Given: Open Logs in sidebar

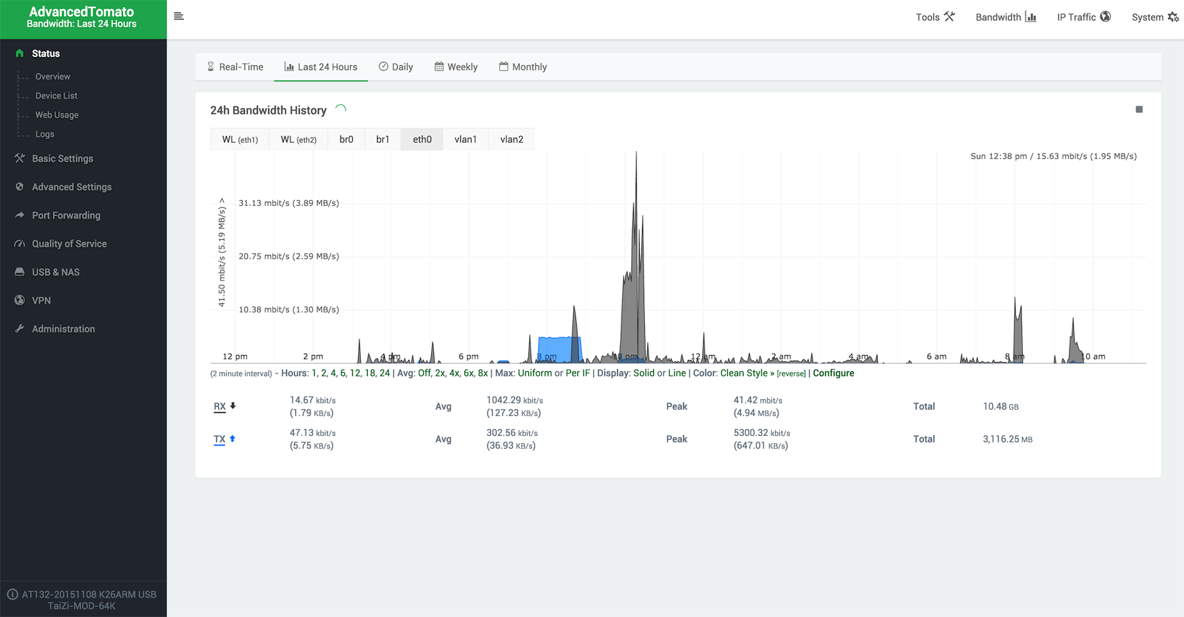Looking at the screenshot, I should pos(45,134).
